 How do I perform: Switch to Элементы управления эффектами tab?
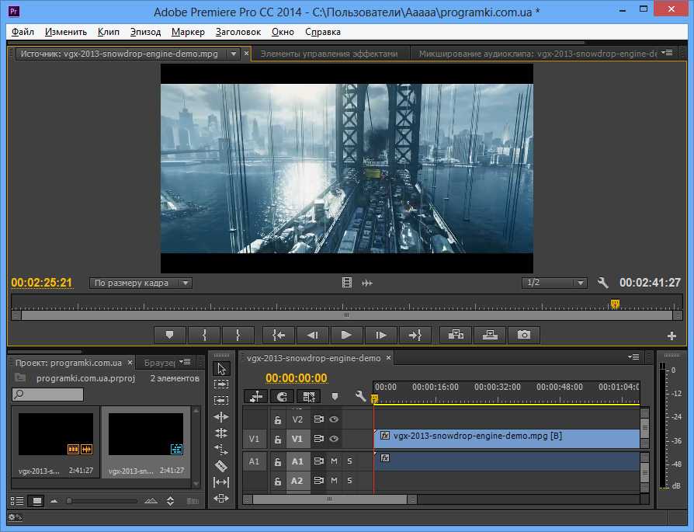coord(329,54)
